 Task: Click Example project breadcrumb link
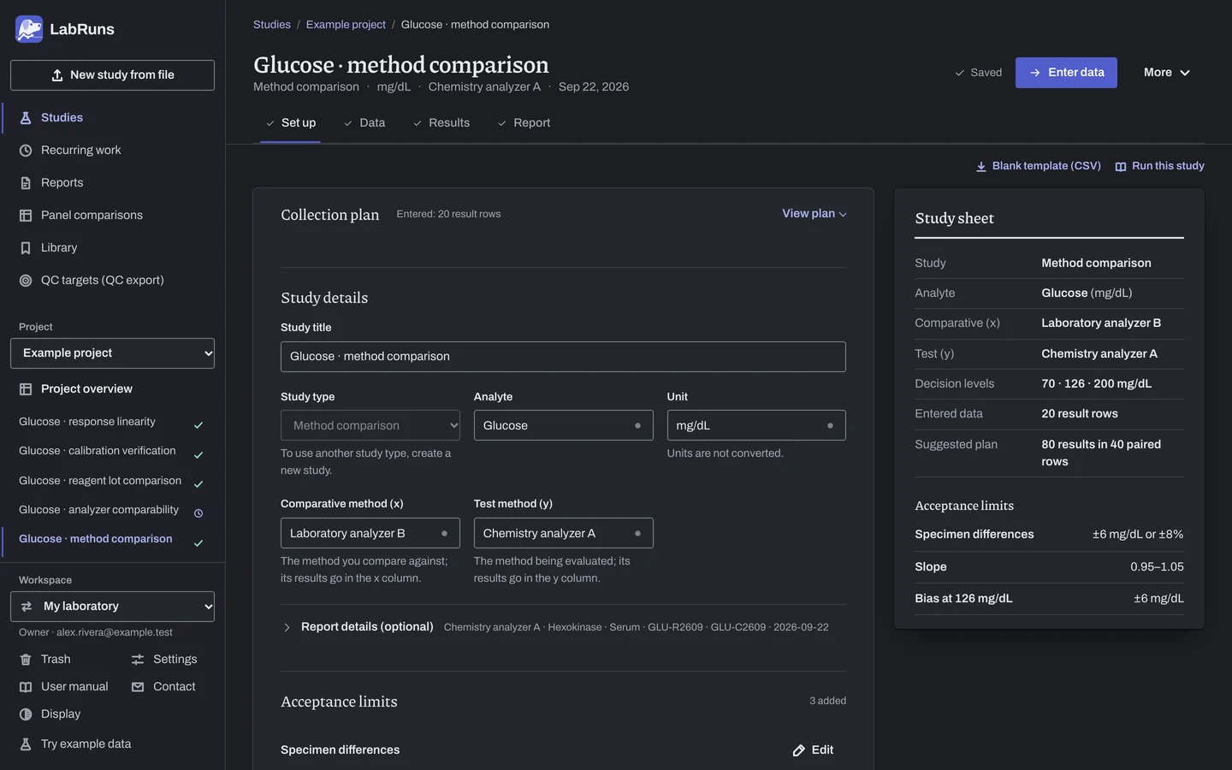346,25
